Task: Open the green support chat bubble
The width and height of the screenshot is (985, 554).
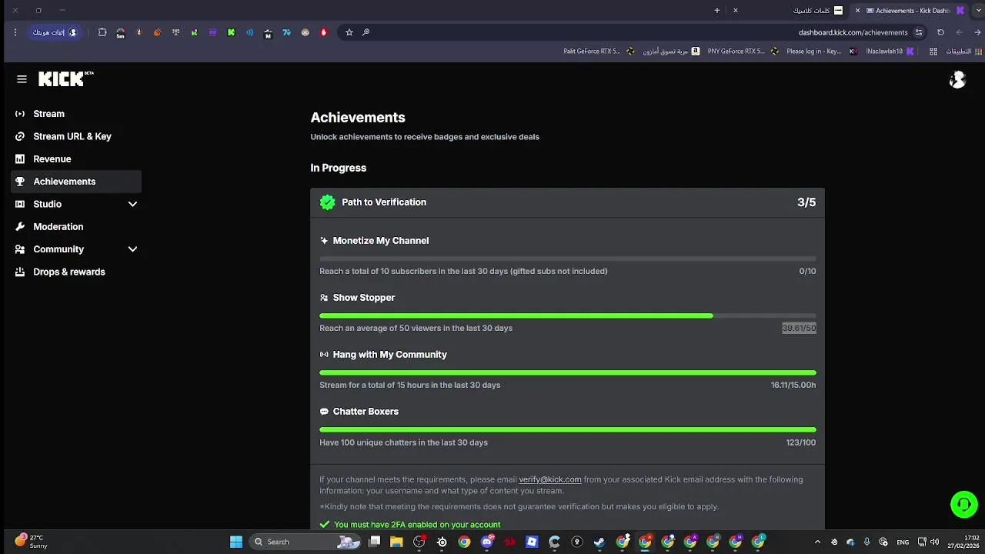Action: [x=963, y=505]
